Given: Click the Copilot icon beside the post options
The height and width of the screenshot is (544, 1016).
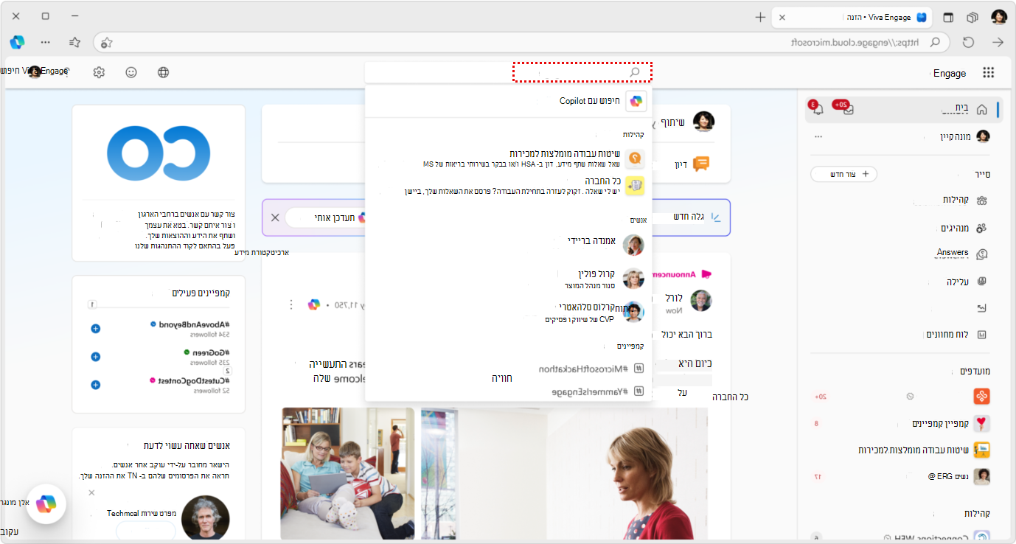Looking at the screenshot, I should 313,304.
